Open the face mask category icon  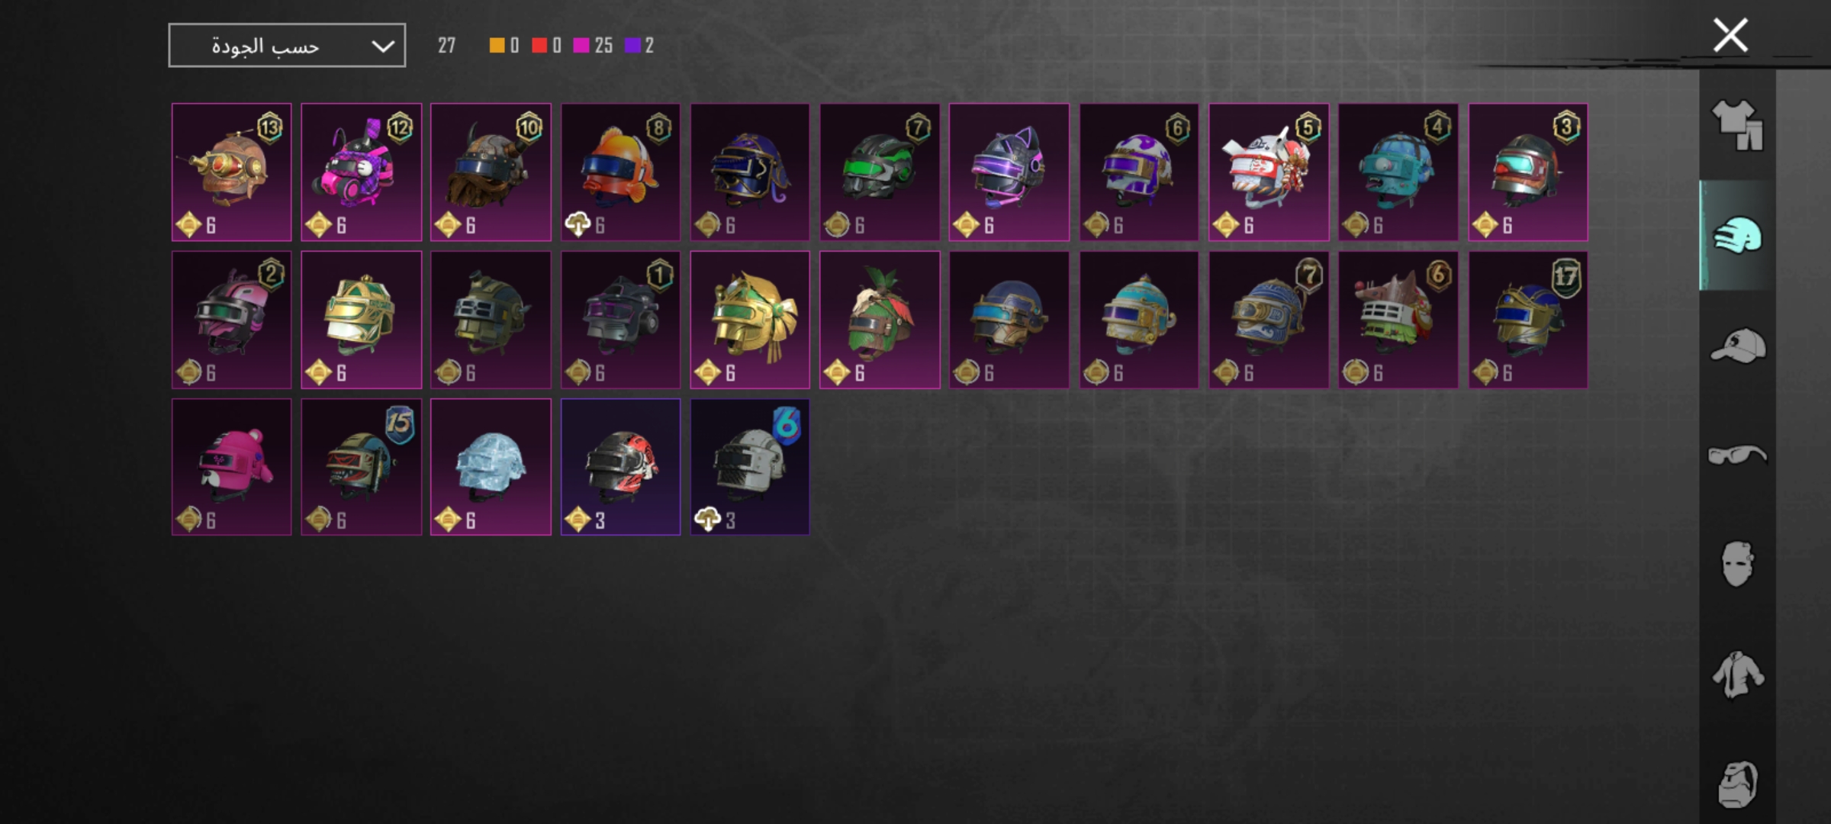[1737, 565]
